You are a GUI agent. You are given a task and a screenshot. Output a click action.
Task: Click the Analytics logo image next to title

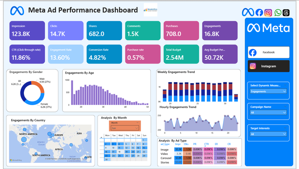point(151,10)
